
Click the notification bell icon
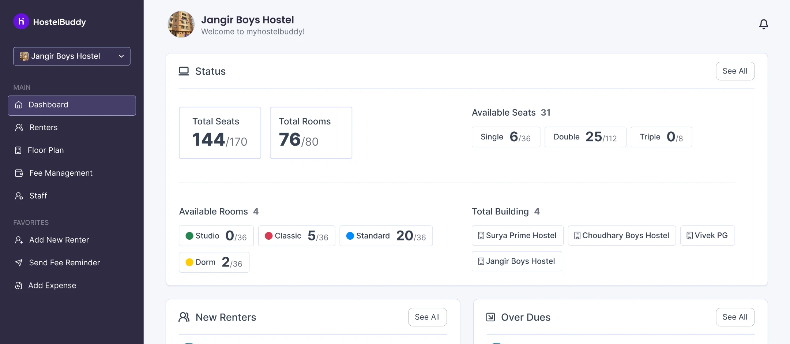tap(763, 24)
